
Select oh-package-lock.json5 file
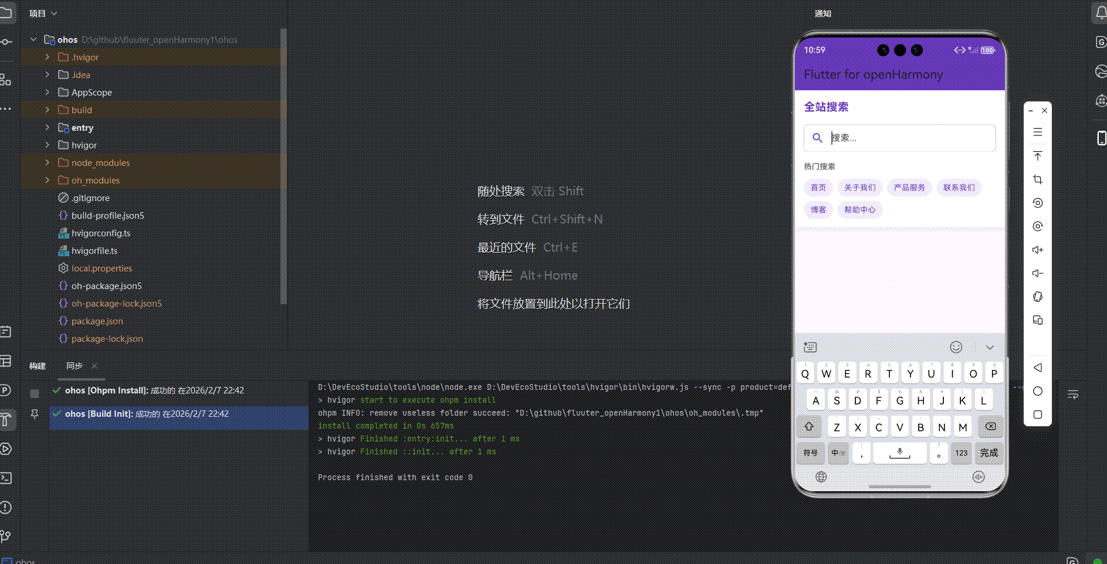point(110,304)
